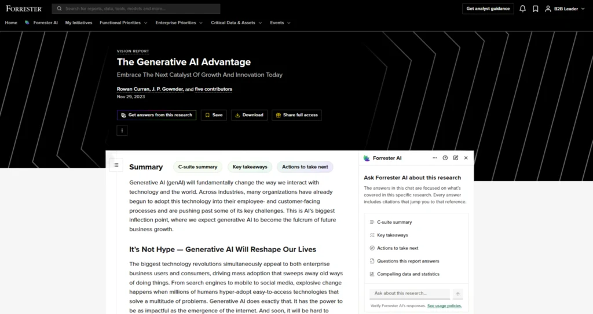This screenshot has width=593, height=314.
Task: Open Forrester AI panel more options menu
Action: [x=435, y=158]
